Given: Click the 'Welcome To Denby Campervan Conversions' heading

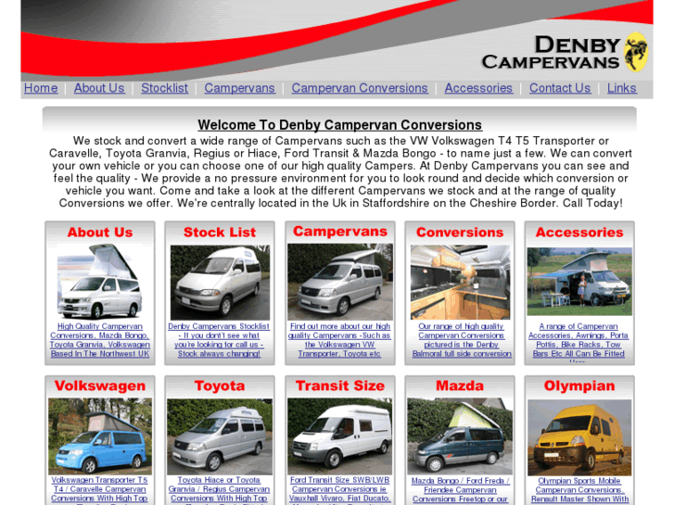Looking at the screenshot, I should 339,125.
